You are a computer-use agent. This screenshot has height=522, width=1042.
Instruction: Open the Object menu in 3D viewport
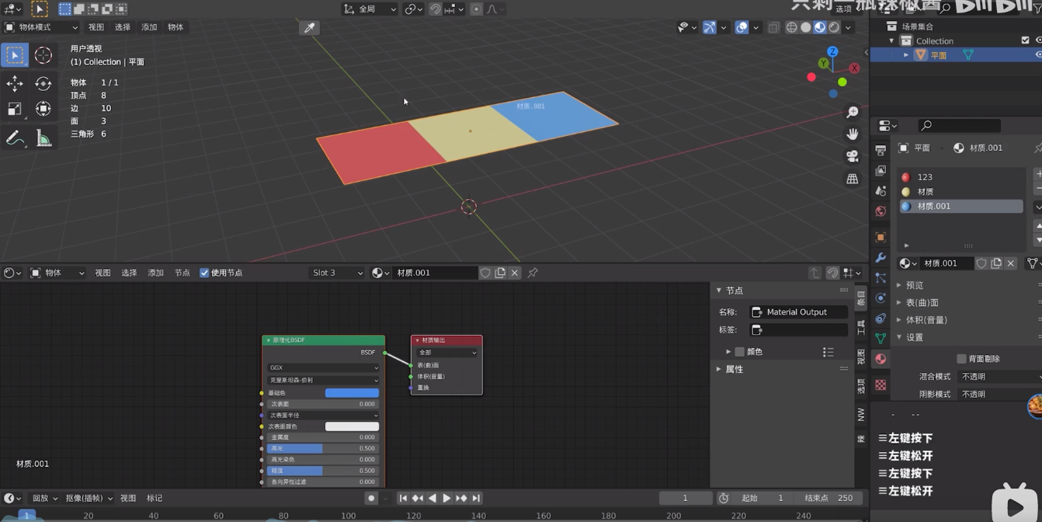[x=175, y=27]
